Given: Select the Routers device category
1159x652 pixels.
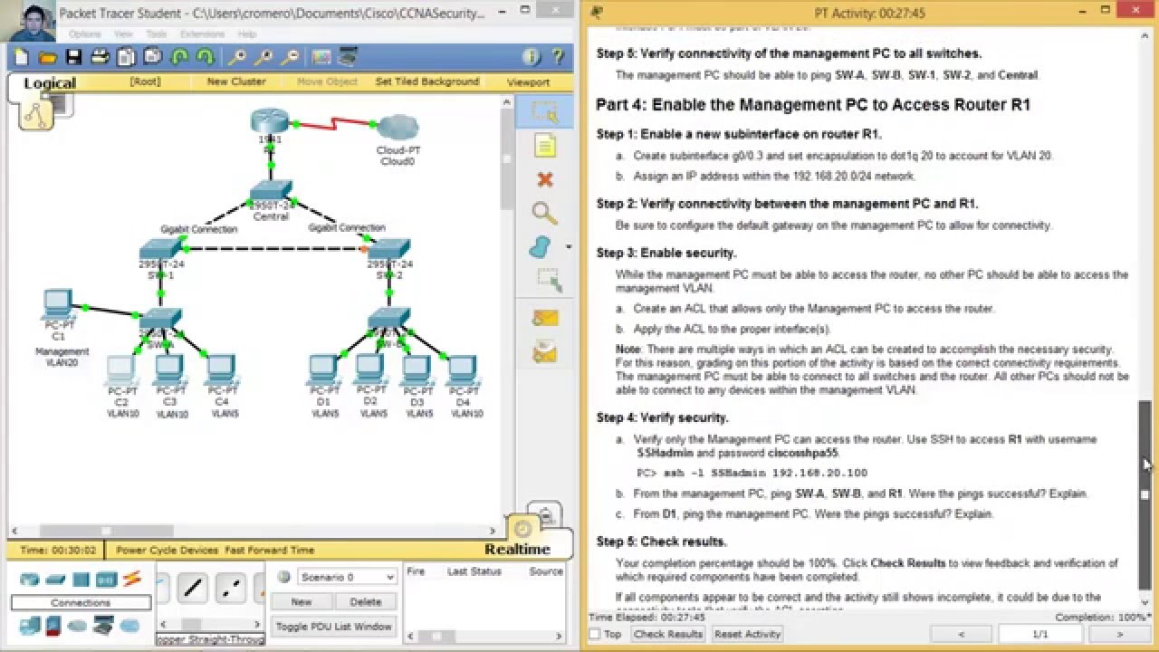Looking at the screenshot, I should tap(30, 580).
